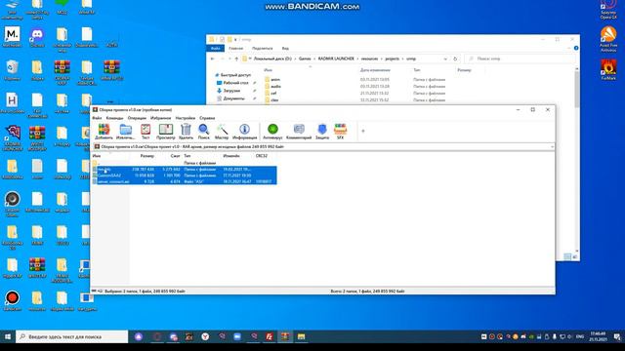Show archive Информация (Info) icon
The height and width of the screenshot is (351, 625).
245,132
